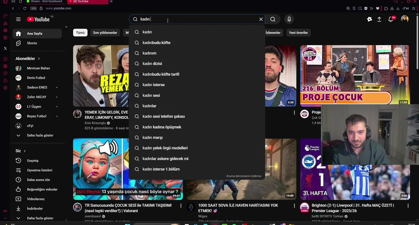Reload the page in the browser

[x=25, y=8]
